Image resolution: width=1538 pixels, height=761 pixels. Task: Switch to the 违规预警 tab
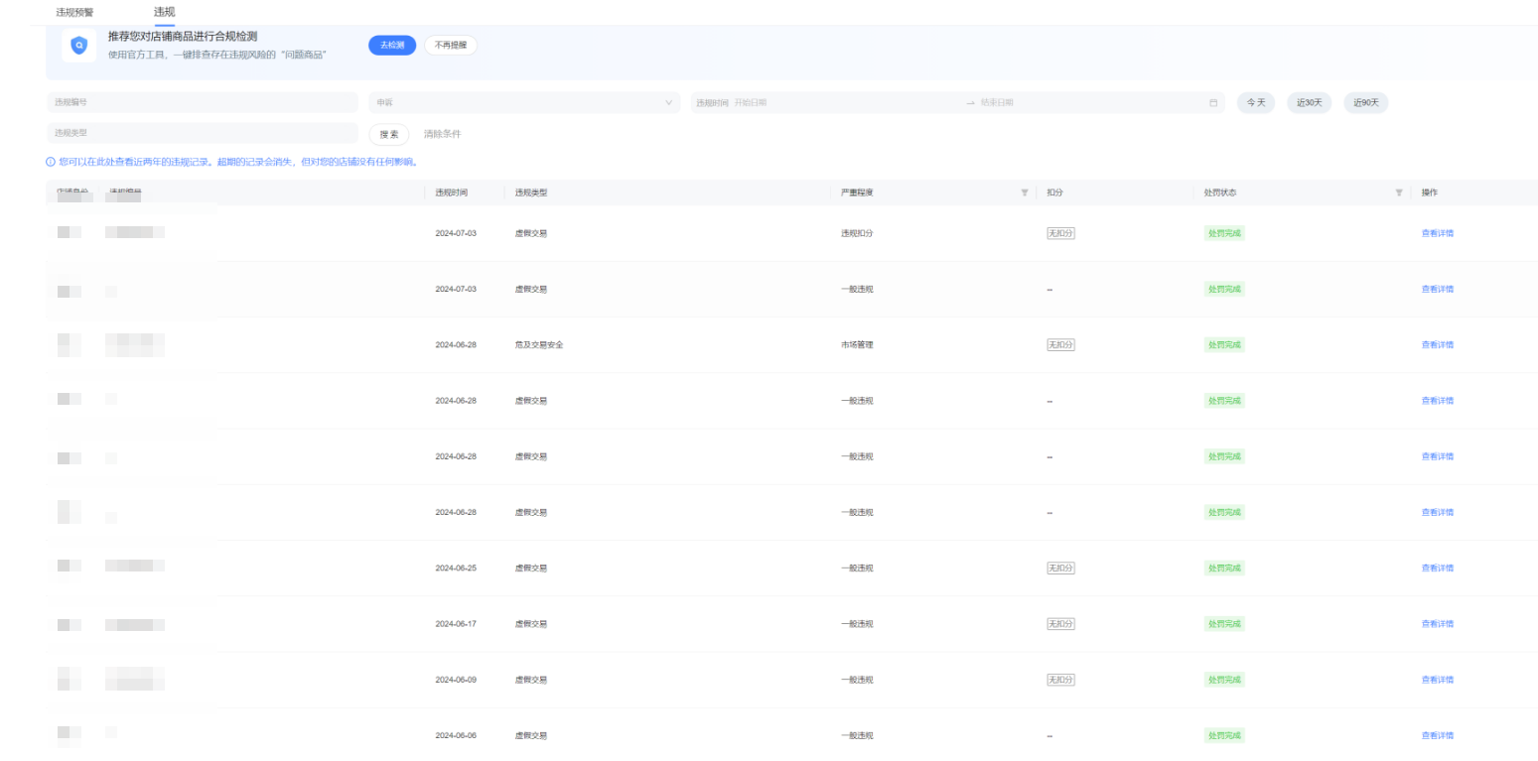pos(75,12)
